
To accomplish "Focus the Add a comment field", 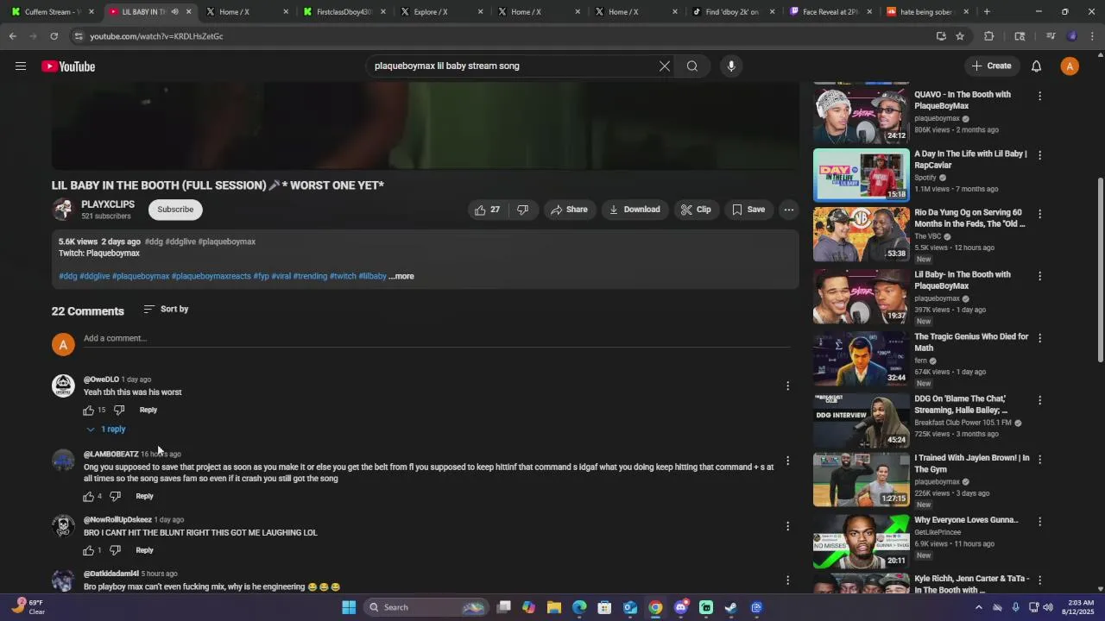I will pos(436,339).
